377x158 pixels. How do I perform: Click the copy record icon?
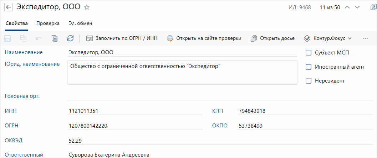55,38
